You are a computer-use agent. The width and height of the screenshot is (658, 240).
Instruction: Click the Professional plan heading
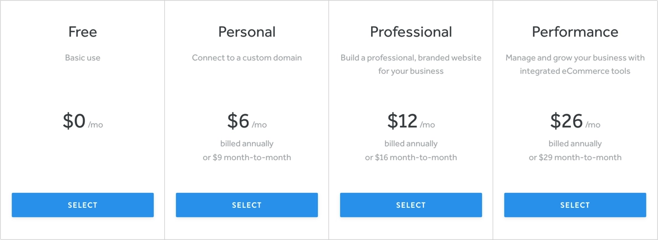411,32
